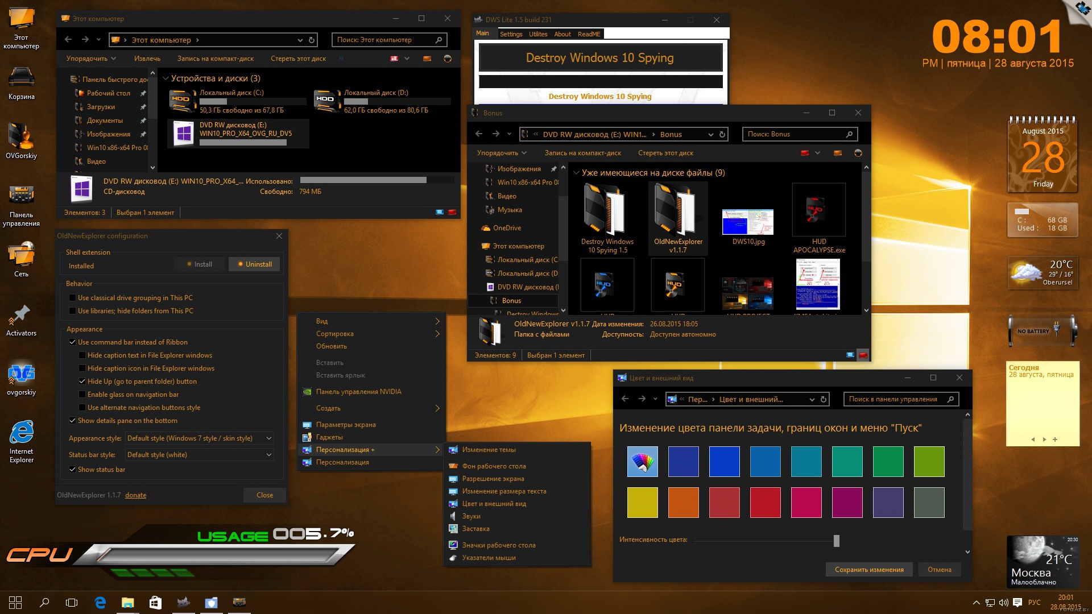The width and height of the screenshot is (1092, 614).
Task: Open the Этот компьютер desktop icon
Action: click(x=21, y=28)
